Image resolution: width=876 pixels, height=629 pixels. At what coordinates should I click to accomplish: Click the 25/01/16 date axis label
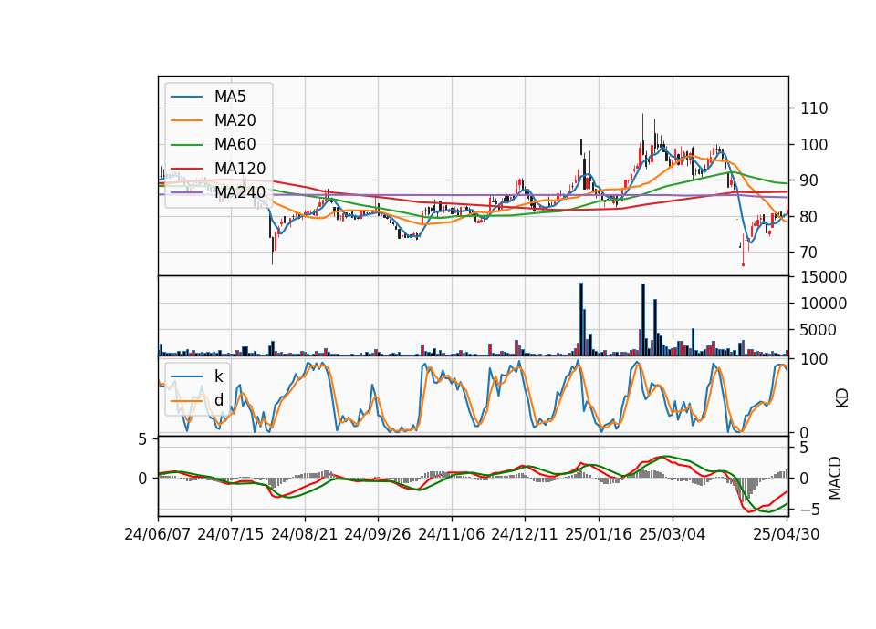pos(599,534)
